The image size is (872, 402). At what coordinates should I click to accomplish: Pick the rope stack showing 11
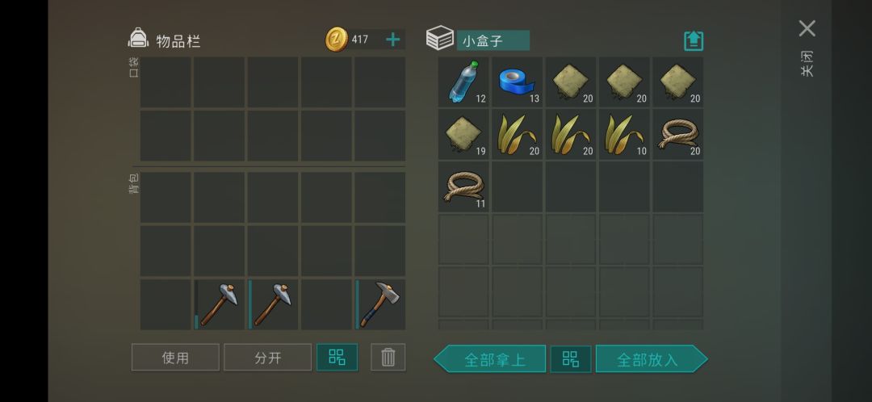coord(463,186)
